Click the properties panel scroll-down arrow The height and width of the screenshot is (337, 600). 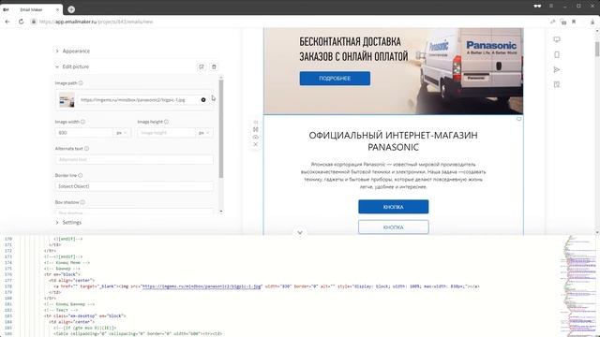[221, 212]
